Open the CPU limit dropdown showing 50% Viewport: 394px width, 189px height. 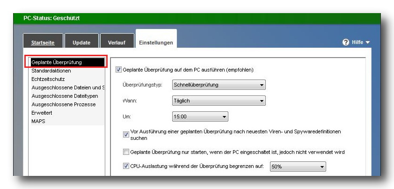298,167
